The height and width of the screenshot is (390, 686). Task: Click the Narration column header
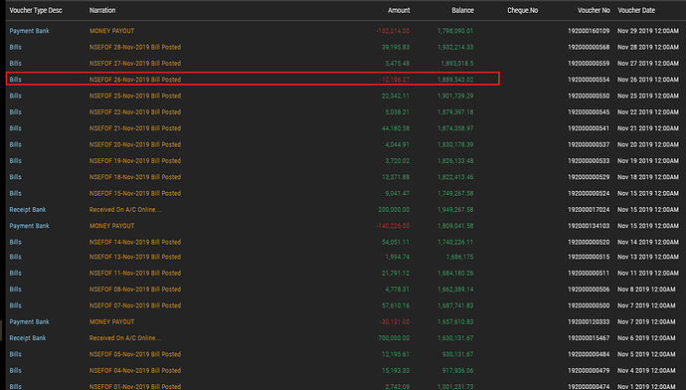(102, 10)
